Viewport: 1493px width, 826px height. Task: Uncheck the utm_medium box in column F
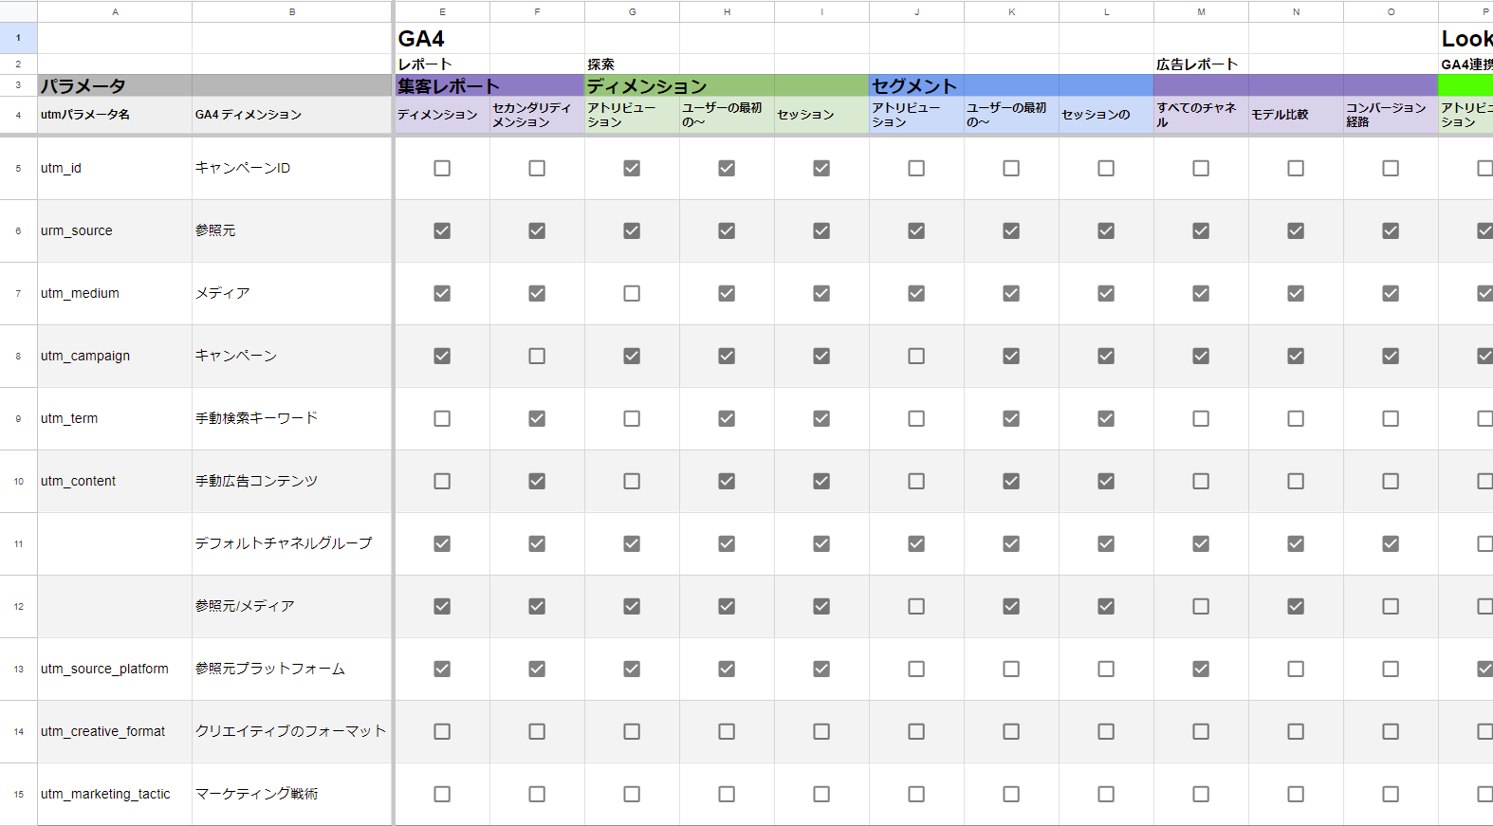click(x=537, y=293)
